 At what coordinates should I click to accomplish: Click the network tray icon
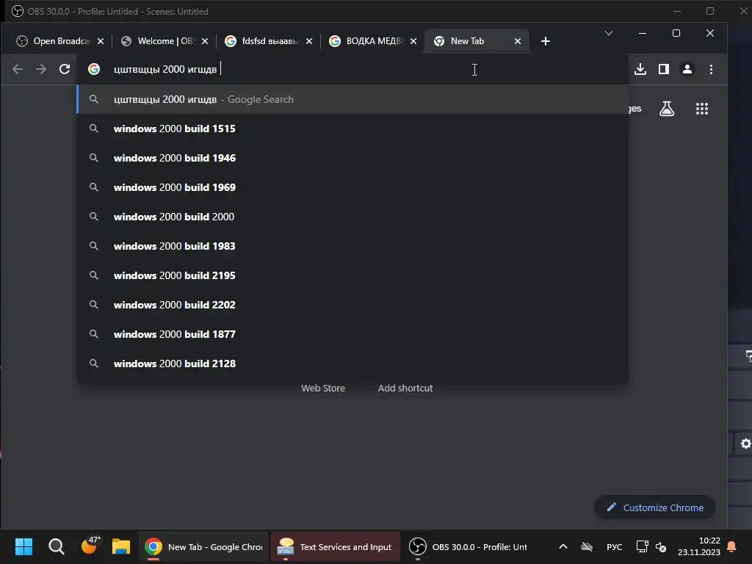coord(642,546)
